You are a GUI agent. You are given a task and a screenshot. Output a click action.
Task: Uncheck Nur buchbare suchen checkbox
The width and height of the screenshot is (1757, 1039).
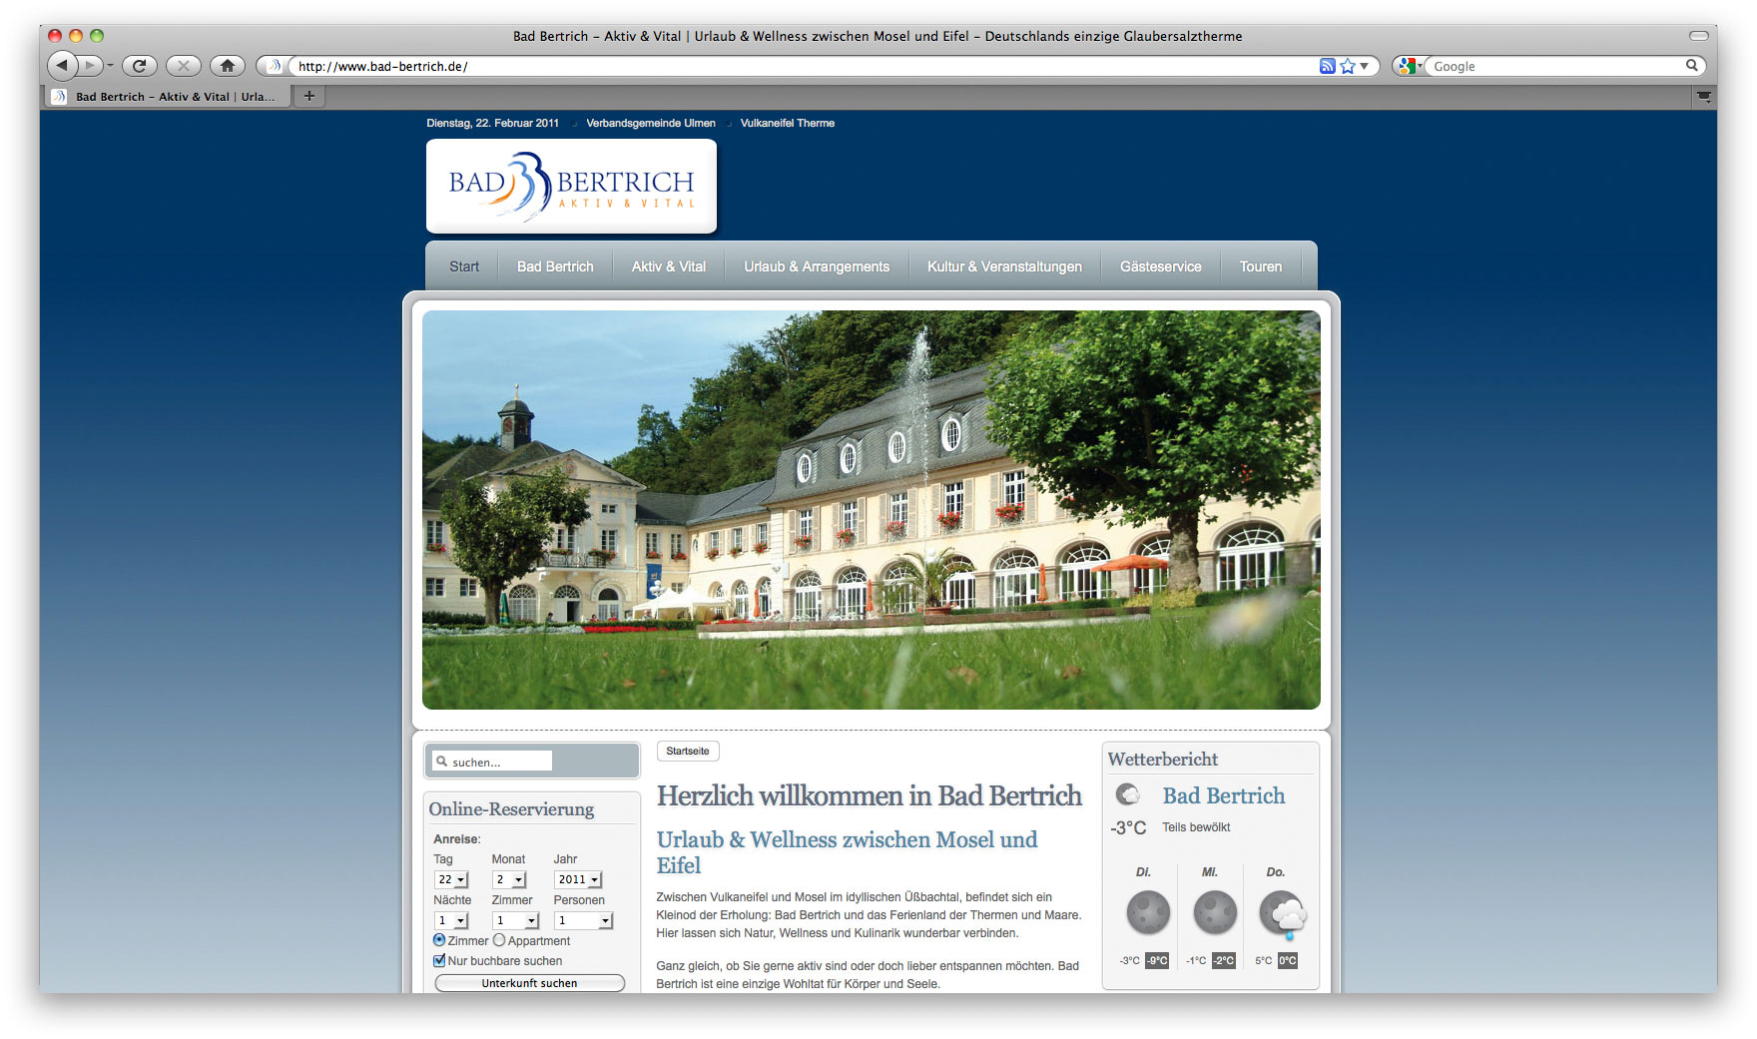[439, 961]
